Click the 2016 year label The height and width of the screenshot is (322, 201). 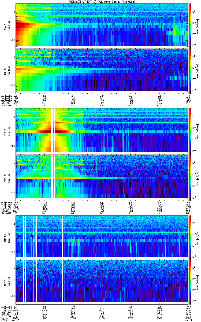click(4, 320)
